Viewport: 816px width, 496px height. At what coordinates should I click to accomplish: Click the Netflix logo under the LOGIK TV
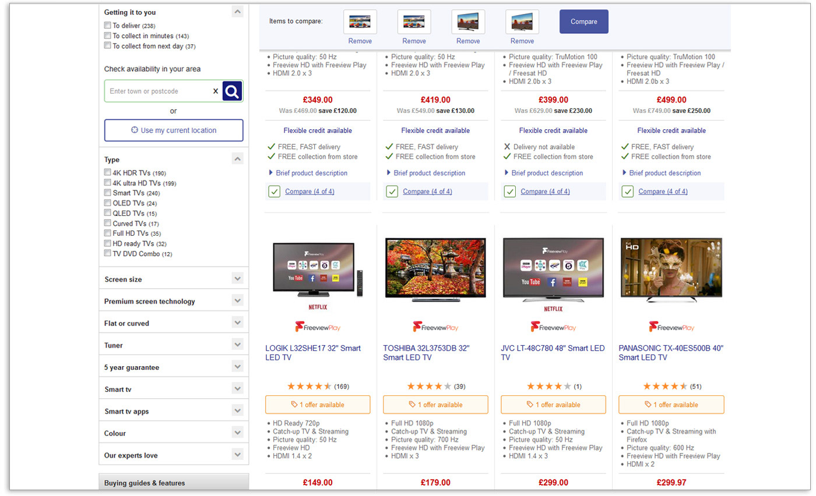[318, 308]
